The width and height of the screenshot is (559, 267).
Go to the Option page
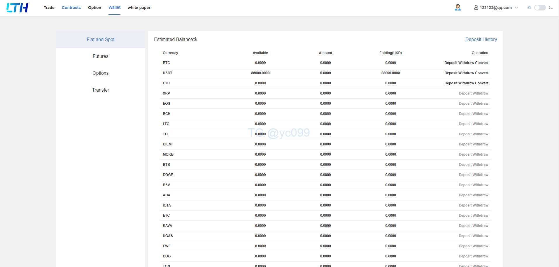tap(94, 8)
